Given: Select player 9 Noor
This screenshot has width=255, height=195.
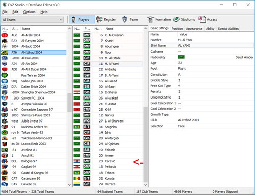Looking at the screenshot, I should coord(108,52).
